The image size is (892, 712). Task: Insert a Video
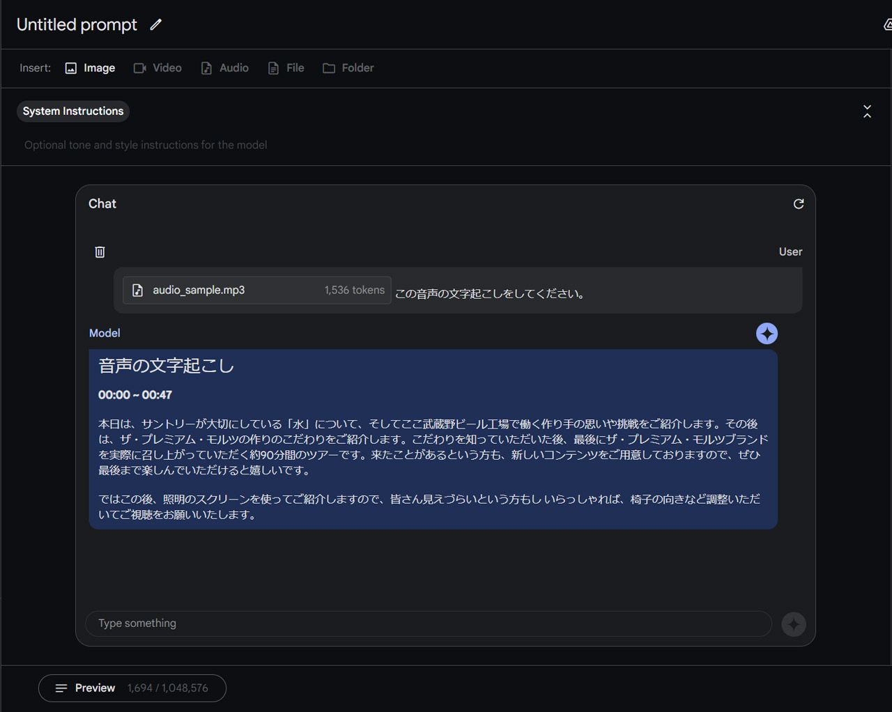pos(157,68)
